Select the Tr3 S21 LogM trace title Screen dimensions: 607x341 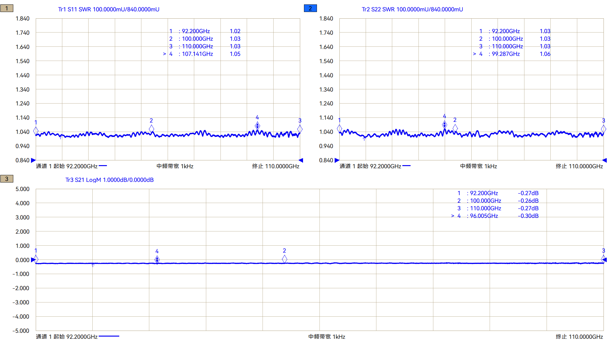coord(109,180)
